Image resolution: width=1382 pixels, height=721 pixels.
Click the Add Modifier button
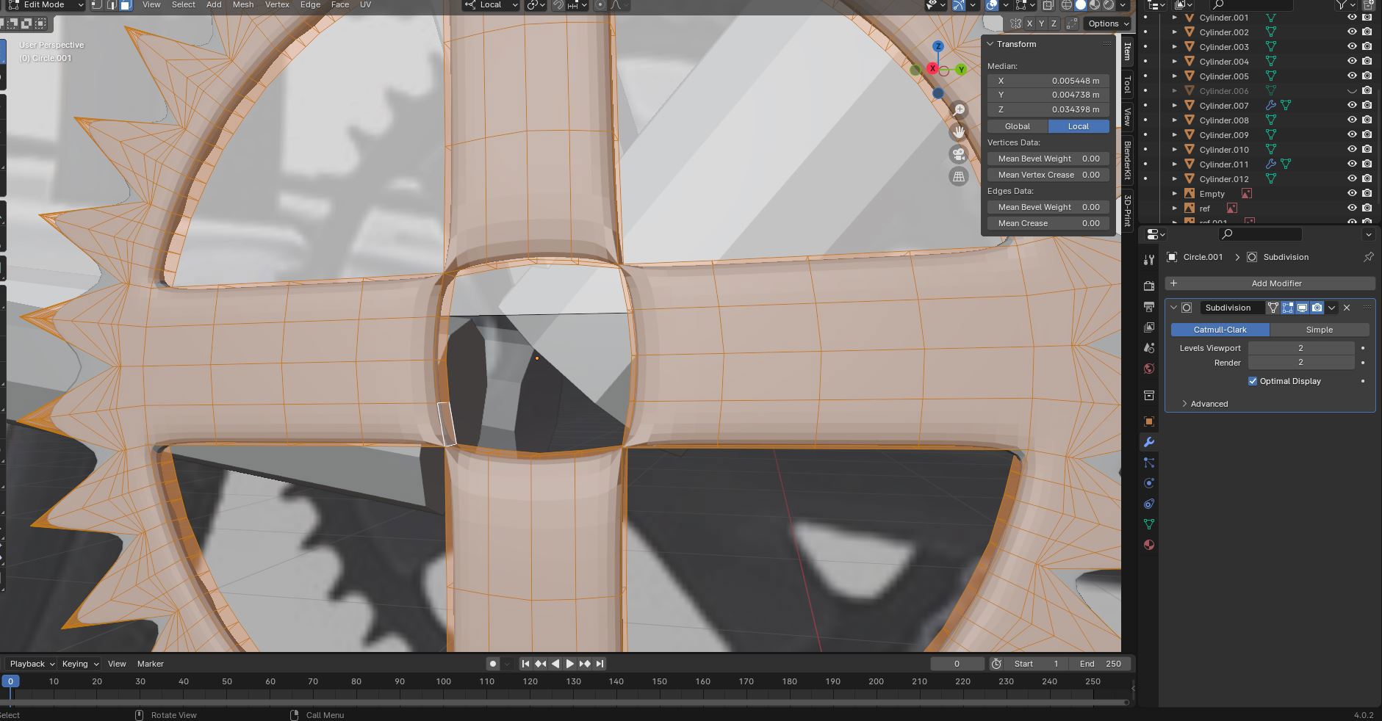tap(1270, 283)
